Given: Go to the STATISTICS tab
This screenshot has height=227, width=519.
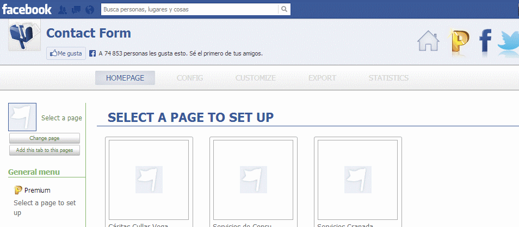Looking at the screenshot, I should [388, 78].
